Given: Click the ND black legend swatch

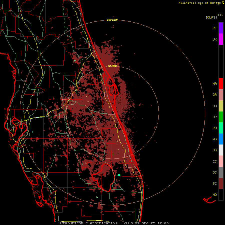Looking at the screenshot, I should pos(221,194).
